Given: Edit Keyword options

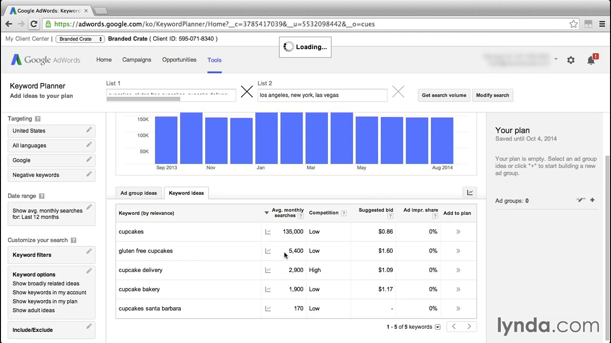Looking at the screenshot, I should coord(89,271).
